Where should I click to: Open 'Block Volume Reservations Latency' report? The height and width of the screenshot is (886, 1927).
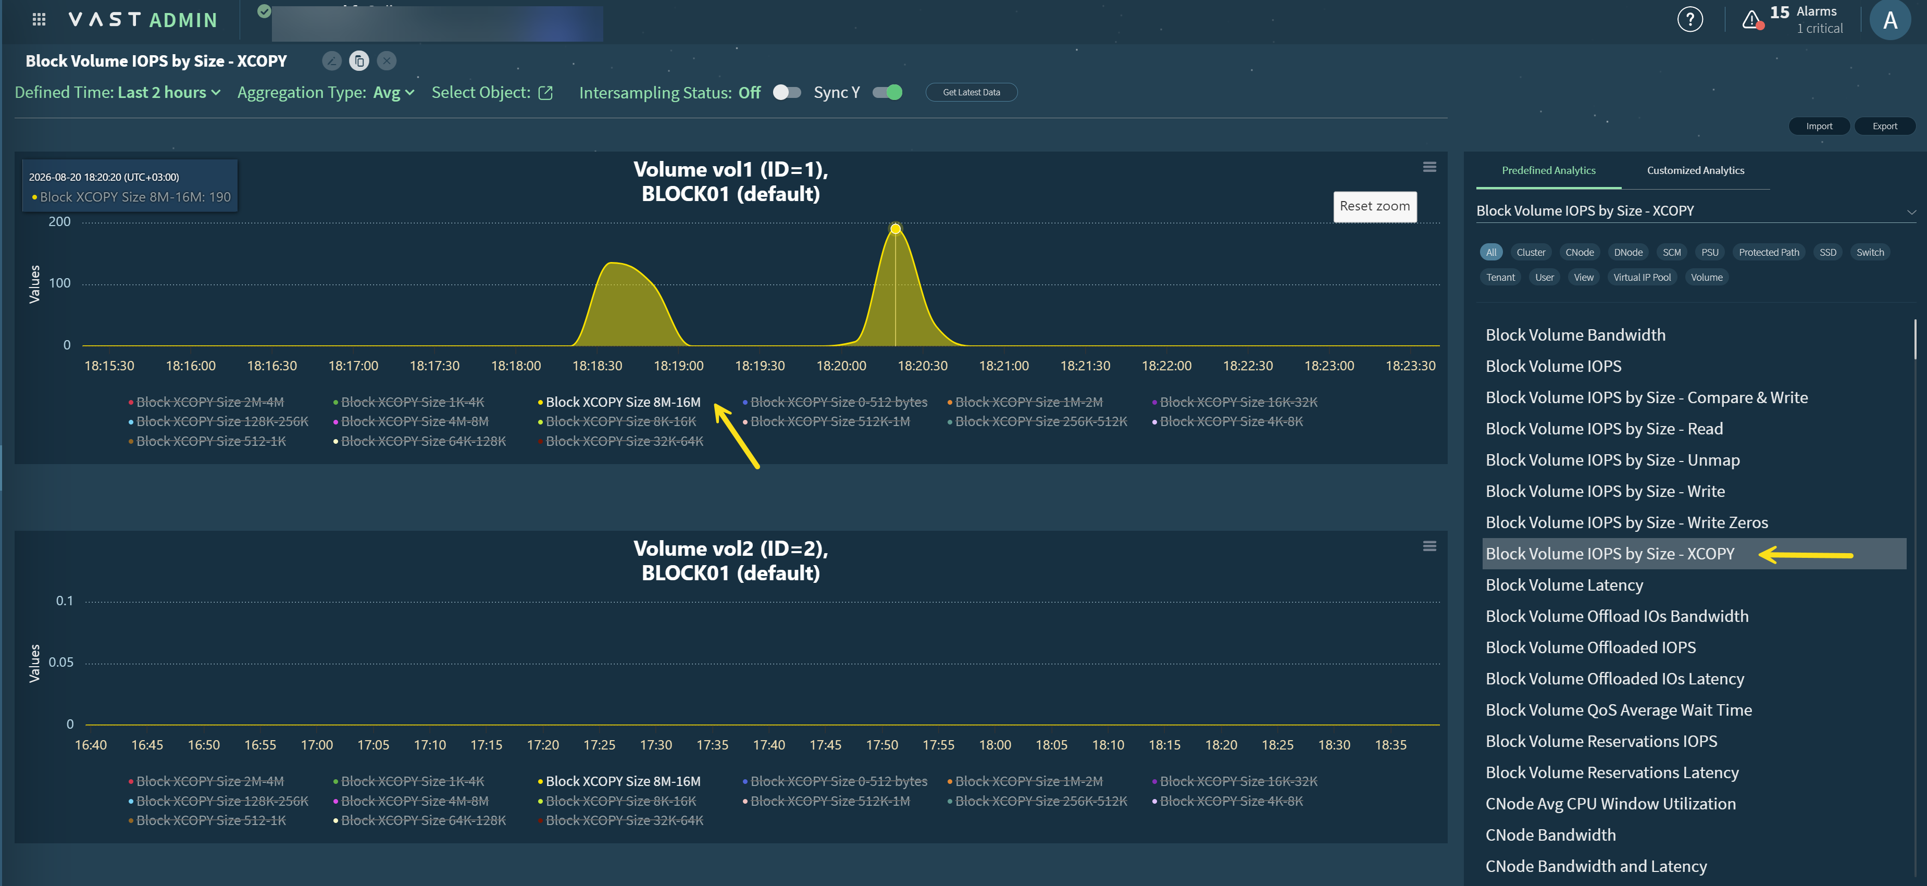(x=1611, y=772)
